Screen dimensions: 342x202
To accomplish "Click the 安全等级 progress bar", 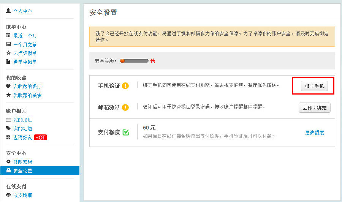I will click(134, 61).
